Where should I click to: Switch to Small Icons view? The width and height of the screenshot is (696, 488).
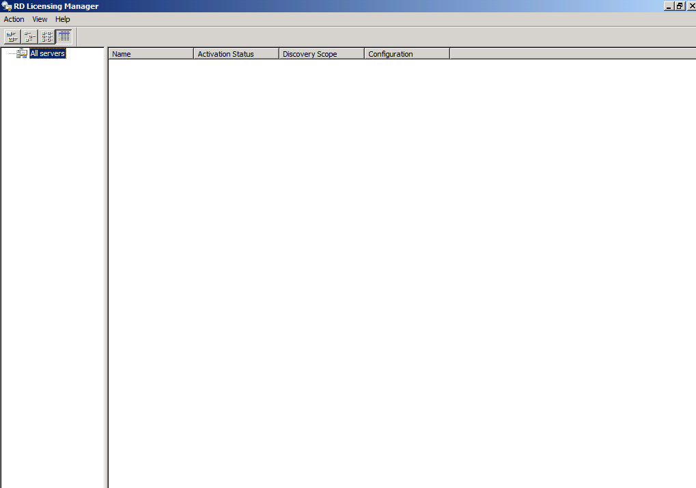(x=29, y=36)
